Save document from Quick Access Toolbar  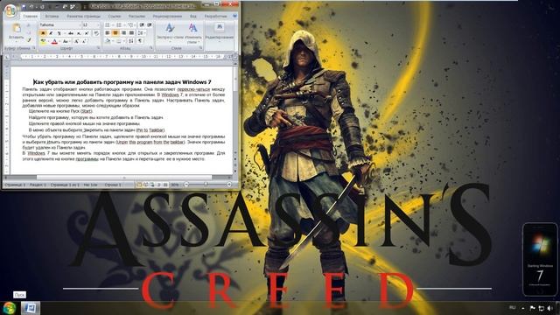(x=24, y=7)
